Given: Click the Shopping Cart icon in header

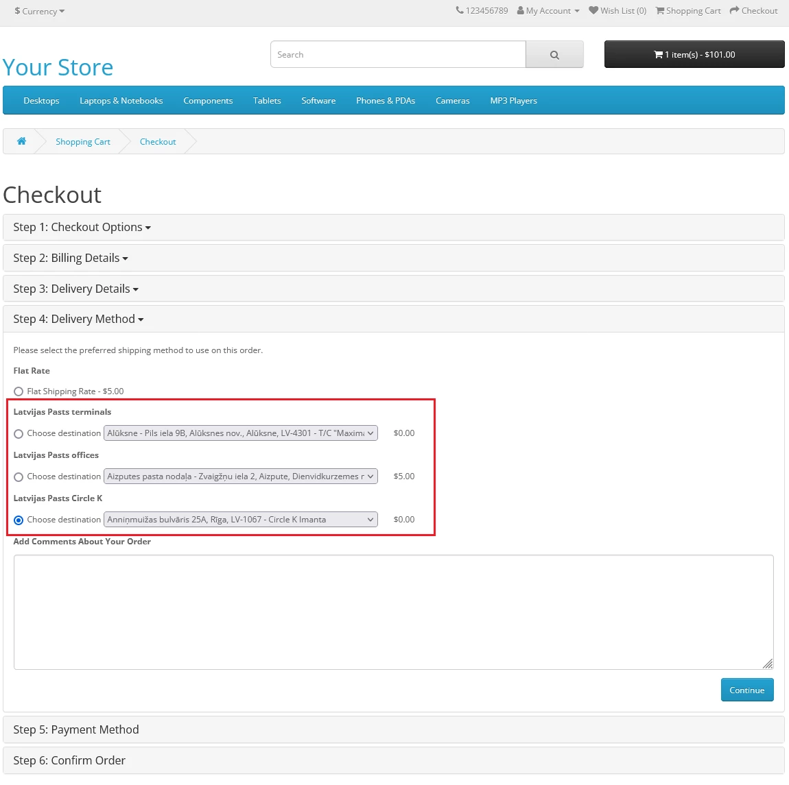Looking at the screenshot, I should 660,10.
